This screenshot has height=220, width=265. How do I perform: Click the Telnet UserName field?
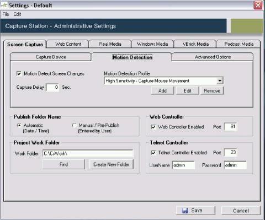pyautogui.click(x=183, y=165)
